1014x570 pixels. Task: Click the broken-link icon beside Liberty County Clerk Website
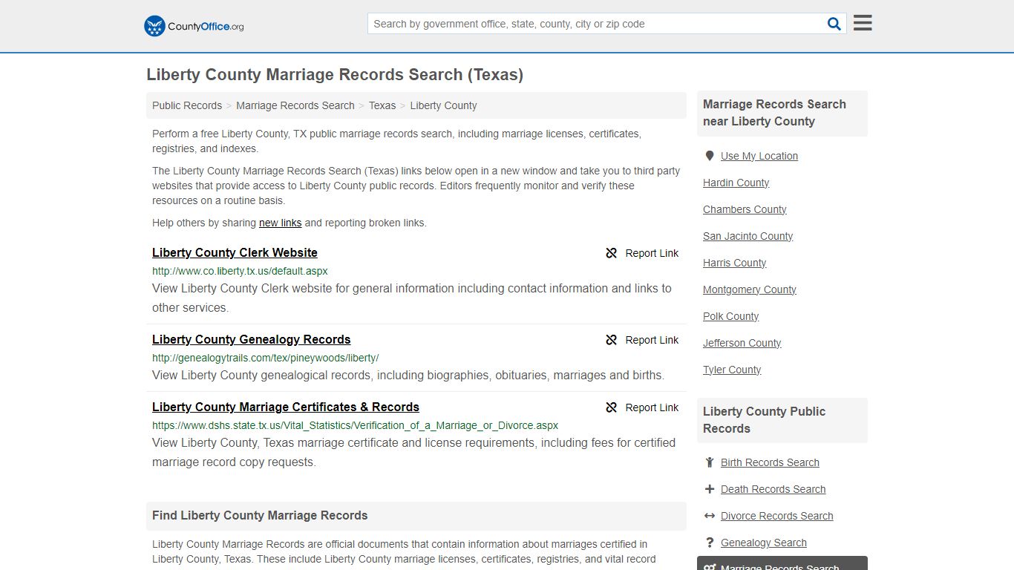click(x=612, y=253)
